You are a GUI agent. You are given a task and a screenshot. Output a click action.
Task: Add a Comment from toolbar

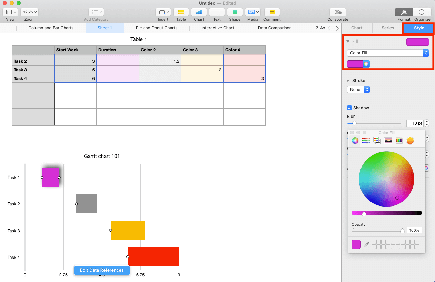[x=272, y=12]
